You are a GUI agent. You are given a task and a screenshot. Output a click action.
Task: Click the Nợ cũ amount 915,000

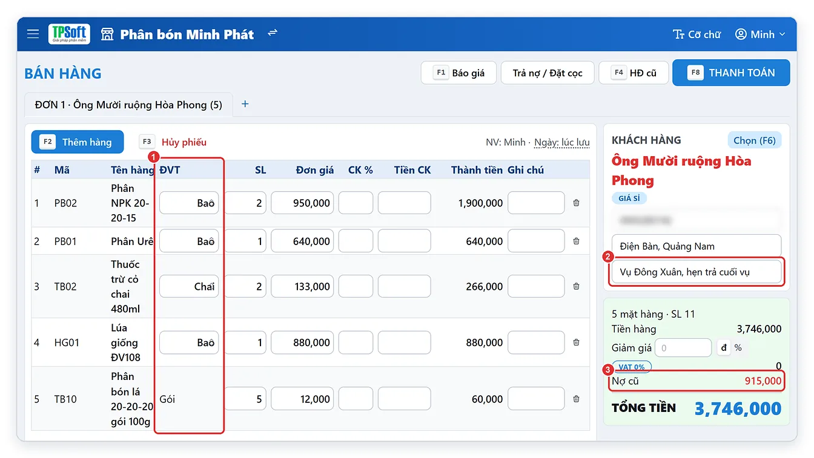763,381
